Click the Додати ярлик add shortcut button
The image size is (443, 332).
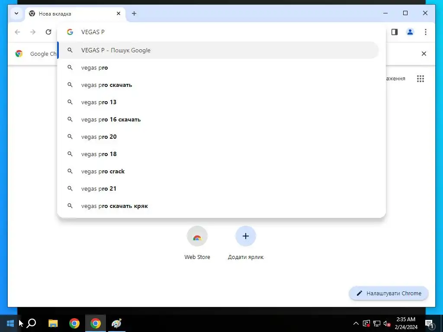(246, 243)
